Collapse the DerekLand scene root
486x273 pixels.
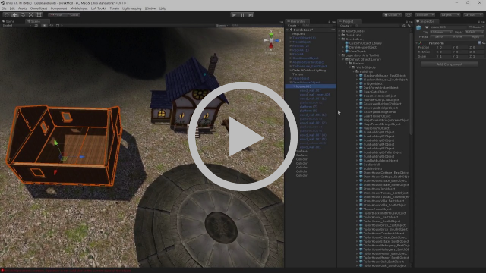pos(287,30)
